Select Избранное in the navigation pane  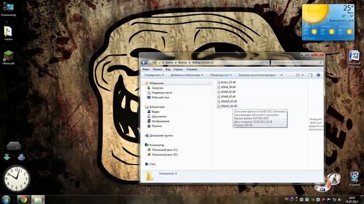[156, 83]
